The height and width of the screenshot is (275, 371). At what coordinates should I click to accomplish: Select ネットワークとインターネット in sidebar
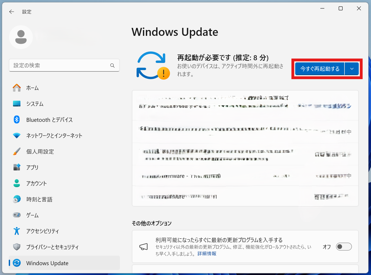point(64,136)
